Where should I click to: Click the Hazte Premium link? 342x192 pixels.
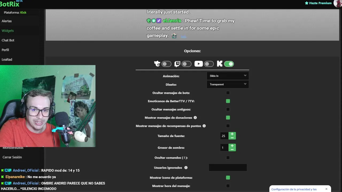[320, 3]
